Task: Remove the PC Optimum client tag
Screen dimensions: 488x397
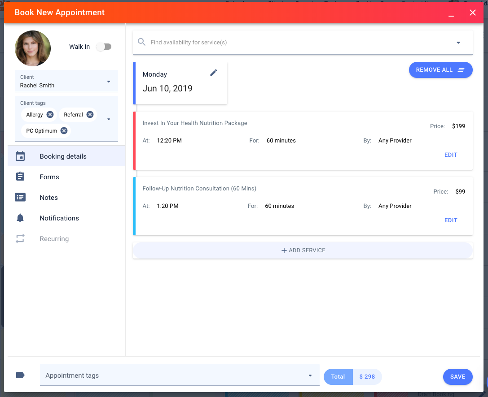Action: click(x=64, y=131)
